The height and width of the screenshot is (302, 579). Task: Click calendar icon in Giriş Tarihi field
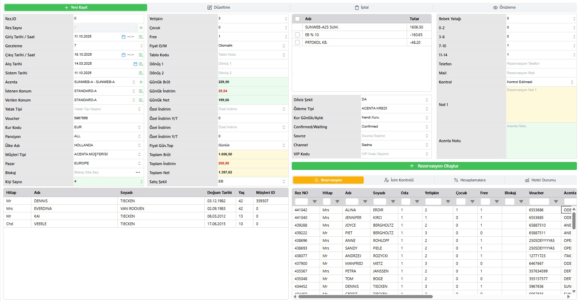[x=123, y=37]
